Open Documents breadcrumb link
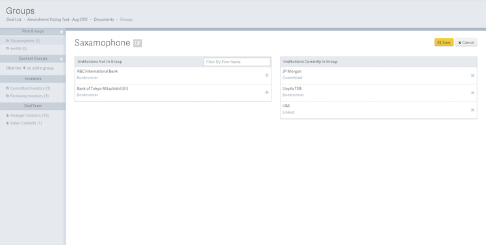486x245 pixels. [x=104, y=19]
